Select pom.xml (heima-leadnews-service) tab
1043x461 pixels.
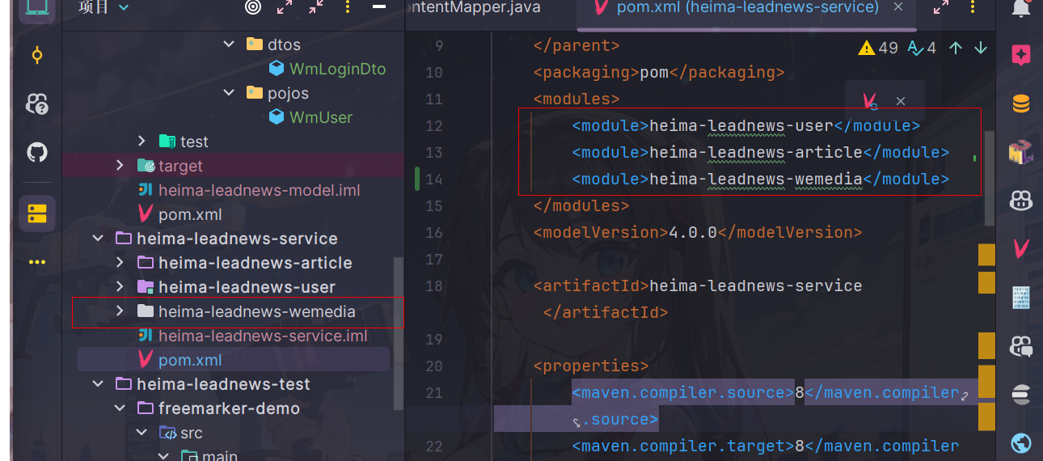748,7
